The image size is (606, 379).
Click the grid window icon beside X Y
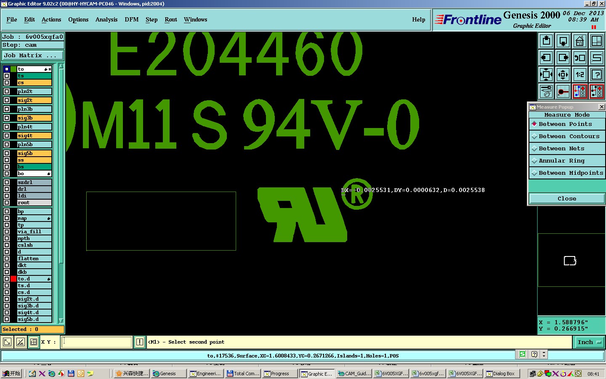[x=34, y=342]
